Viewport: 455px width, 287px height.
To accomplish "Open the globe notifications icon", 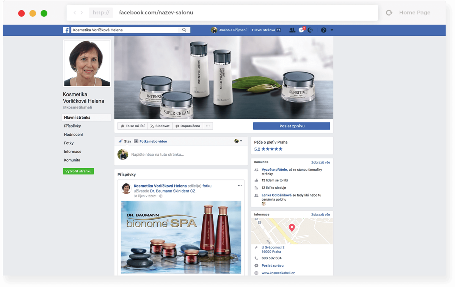I will tap(310, 30).
